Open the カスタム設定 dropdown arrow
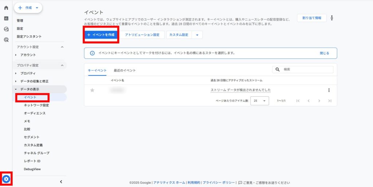This screenshot has height=187, width=373. 197,35
